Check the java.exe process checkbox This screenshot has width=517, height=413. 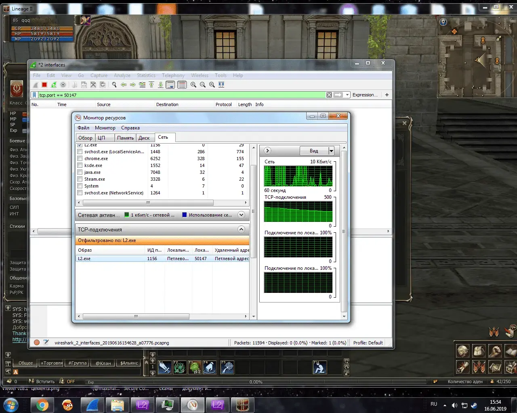[x=80, y=172]
